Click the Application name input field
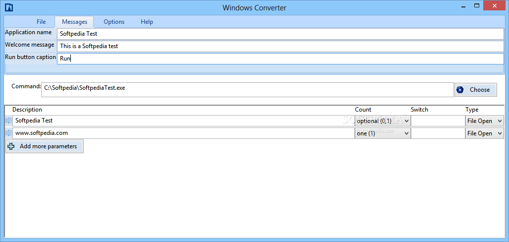The image size is (509, 242). coord(280,34)
